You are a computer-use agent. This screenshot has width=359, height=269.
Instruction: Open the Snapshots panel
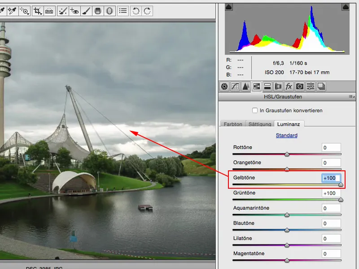[x=321, y=87]
